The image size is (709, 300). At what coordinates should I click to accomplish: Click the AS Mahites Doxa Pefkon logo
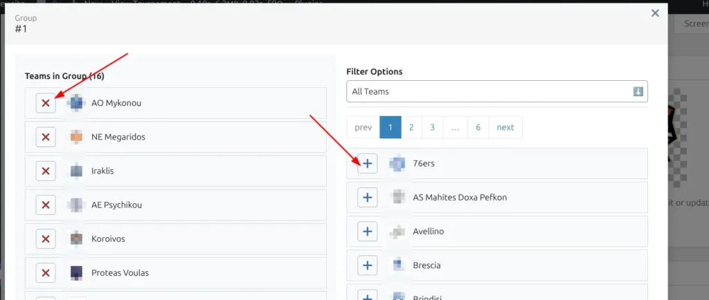click(x=397, y=198)
